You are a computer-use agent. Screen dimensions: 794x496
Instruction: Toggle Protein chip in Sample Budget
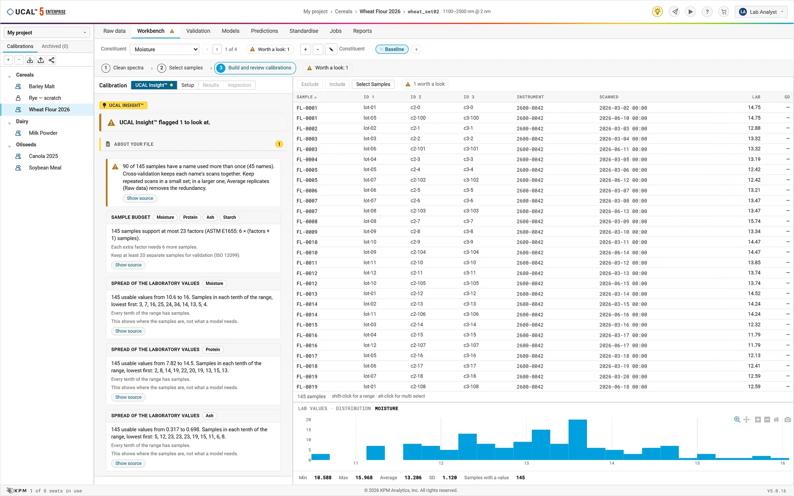tap(190, 217)
